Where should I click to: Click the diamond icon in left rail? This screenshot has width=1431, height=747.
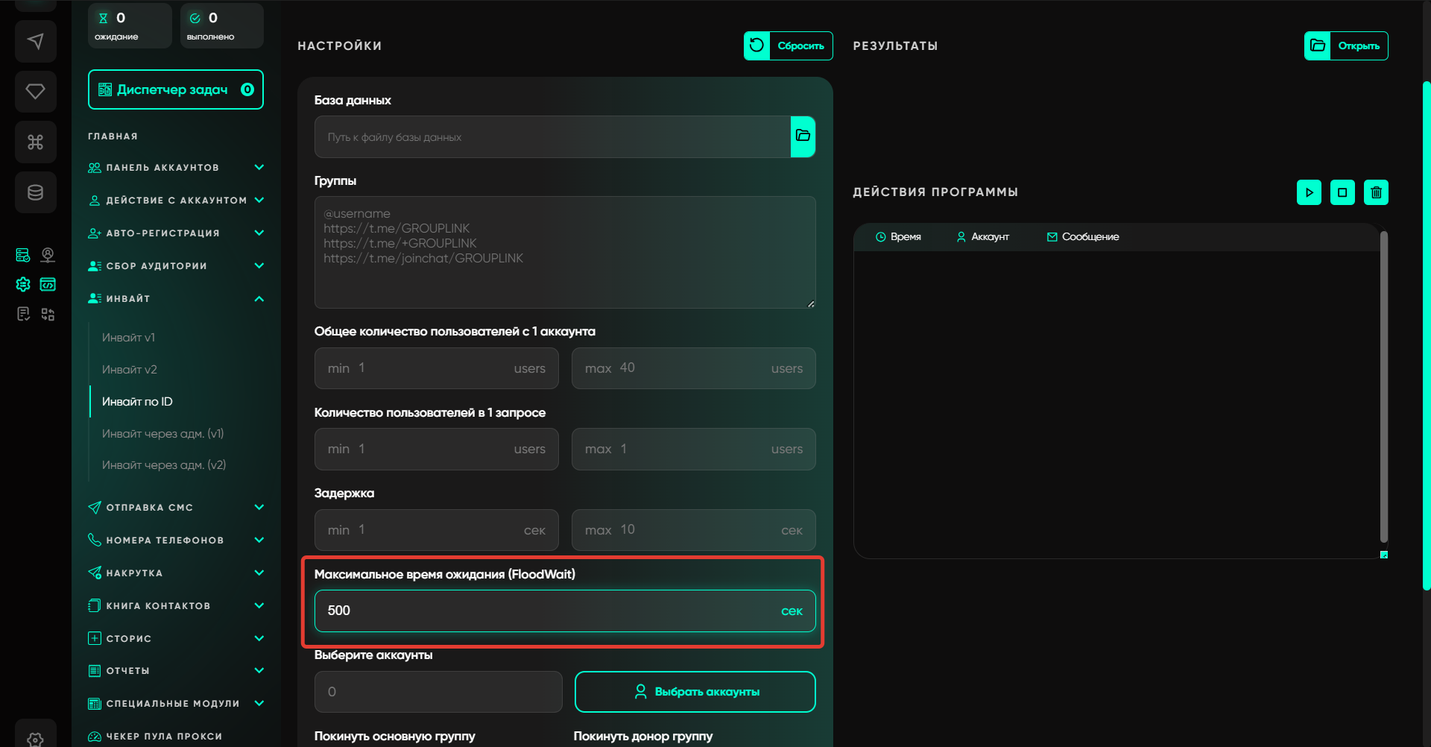point(35,92)
